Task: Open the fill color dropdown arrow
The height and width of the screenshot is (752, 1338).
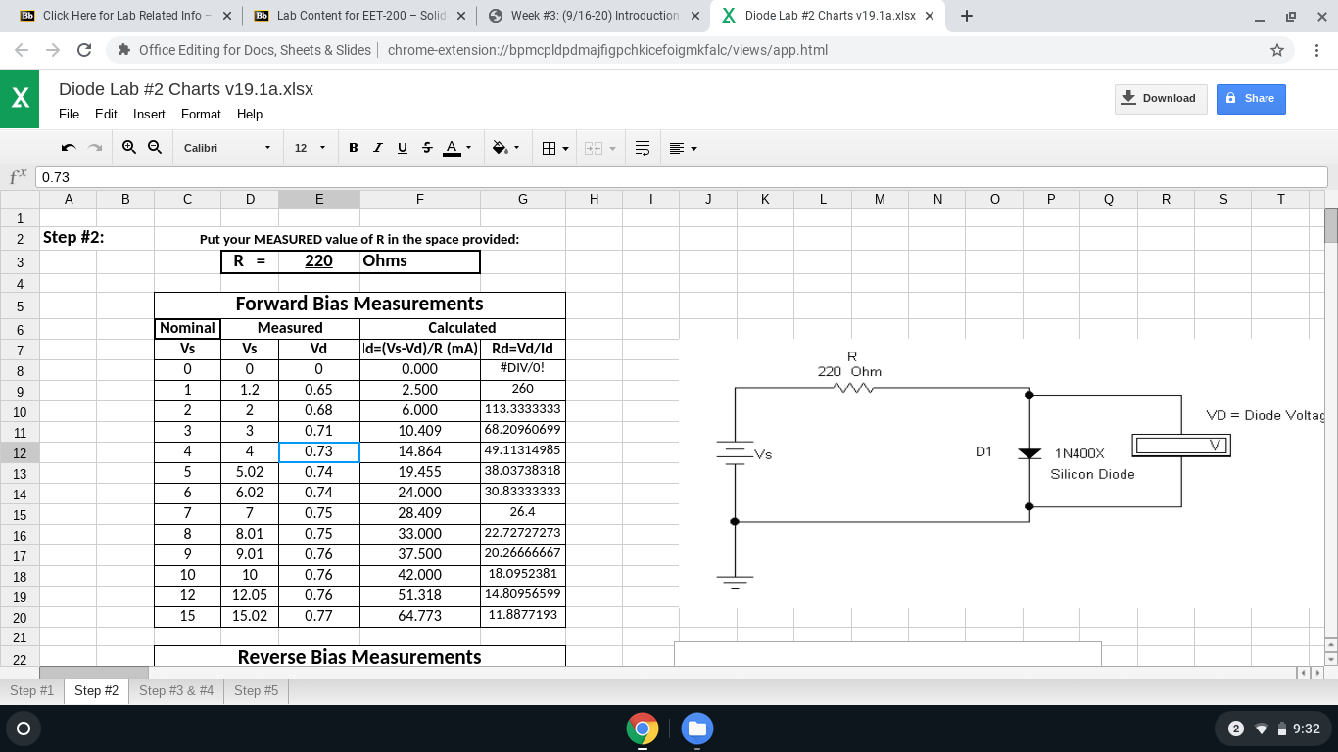Action: (x=515, y=148)
